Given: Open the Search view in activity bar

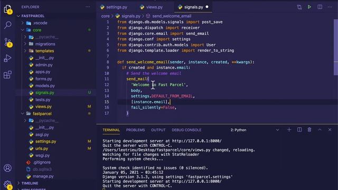Looking at the screenshot, I should tap(7, 25).
